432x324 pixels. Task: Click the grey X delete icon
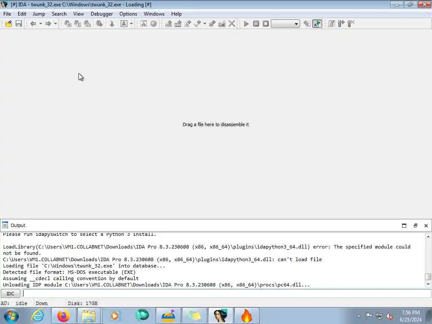232,24
